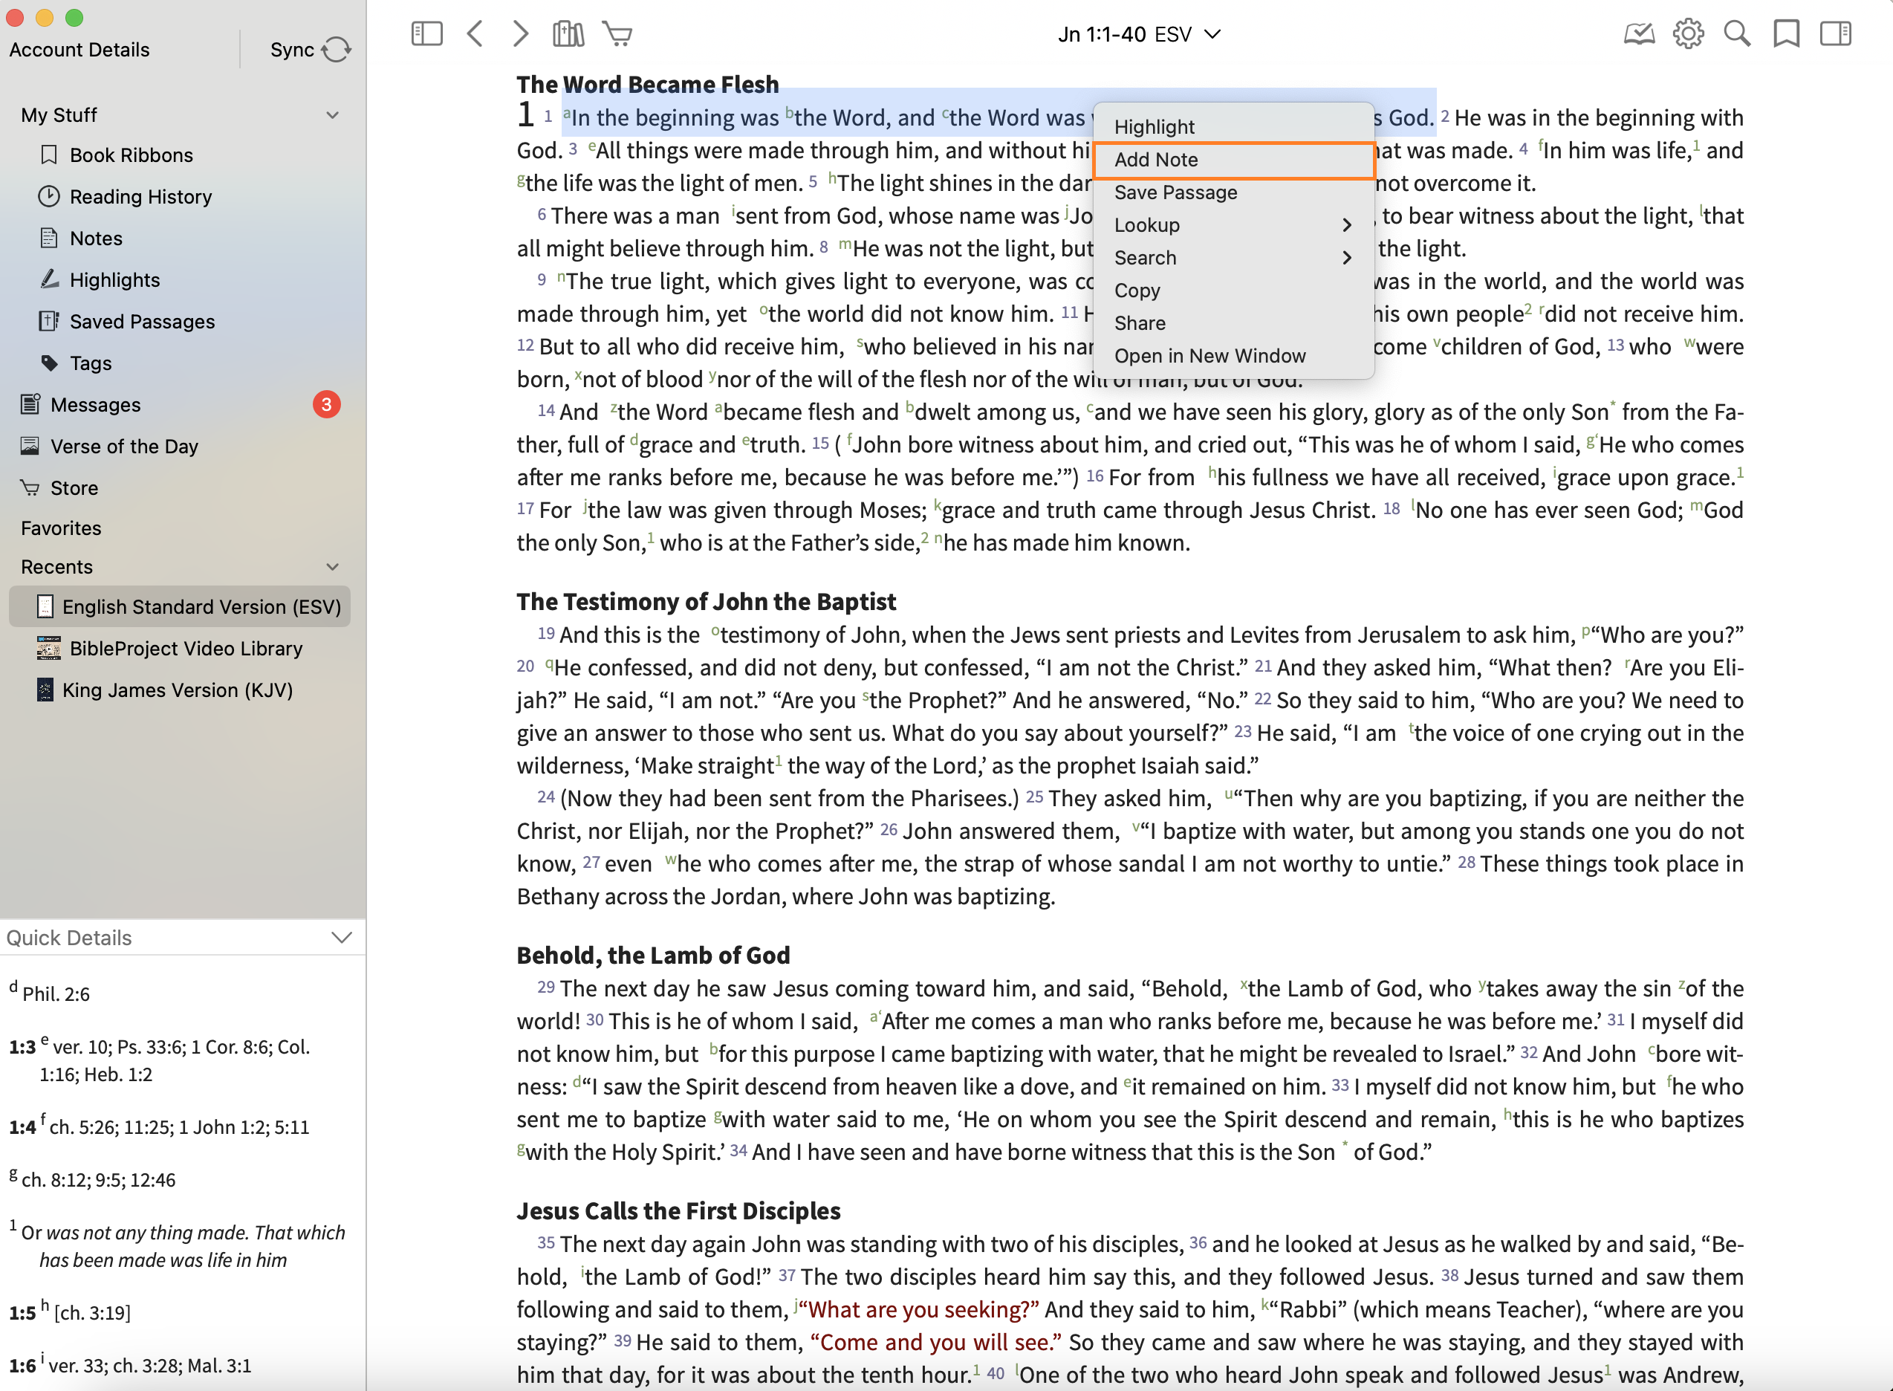Image resolution: width=1893 pixels, height=1391 pixels.
Task: Open Account Details
Action: (79, 50)
